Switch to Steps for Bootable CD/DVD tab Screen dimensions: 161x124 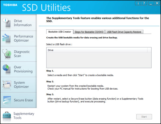(89, 32)
